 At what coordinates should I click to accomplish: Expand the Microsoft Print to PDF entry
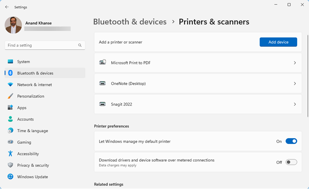pyautogui.click(x=294, y=63)
